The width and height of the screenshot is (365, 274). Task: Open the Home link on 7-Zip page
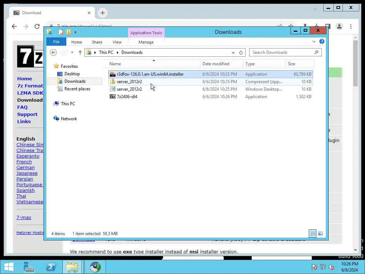click(x=25, y=79)
